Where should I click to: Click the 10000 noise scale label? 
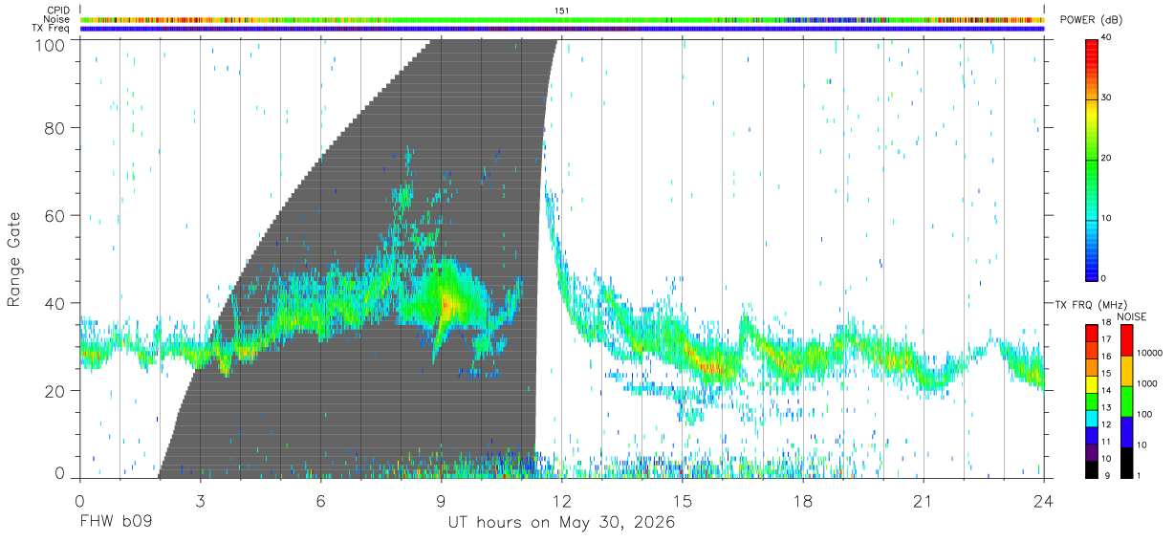(x=1151, y=354)
